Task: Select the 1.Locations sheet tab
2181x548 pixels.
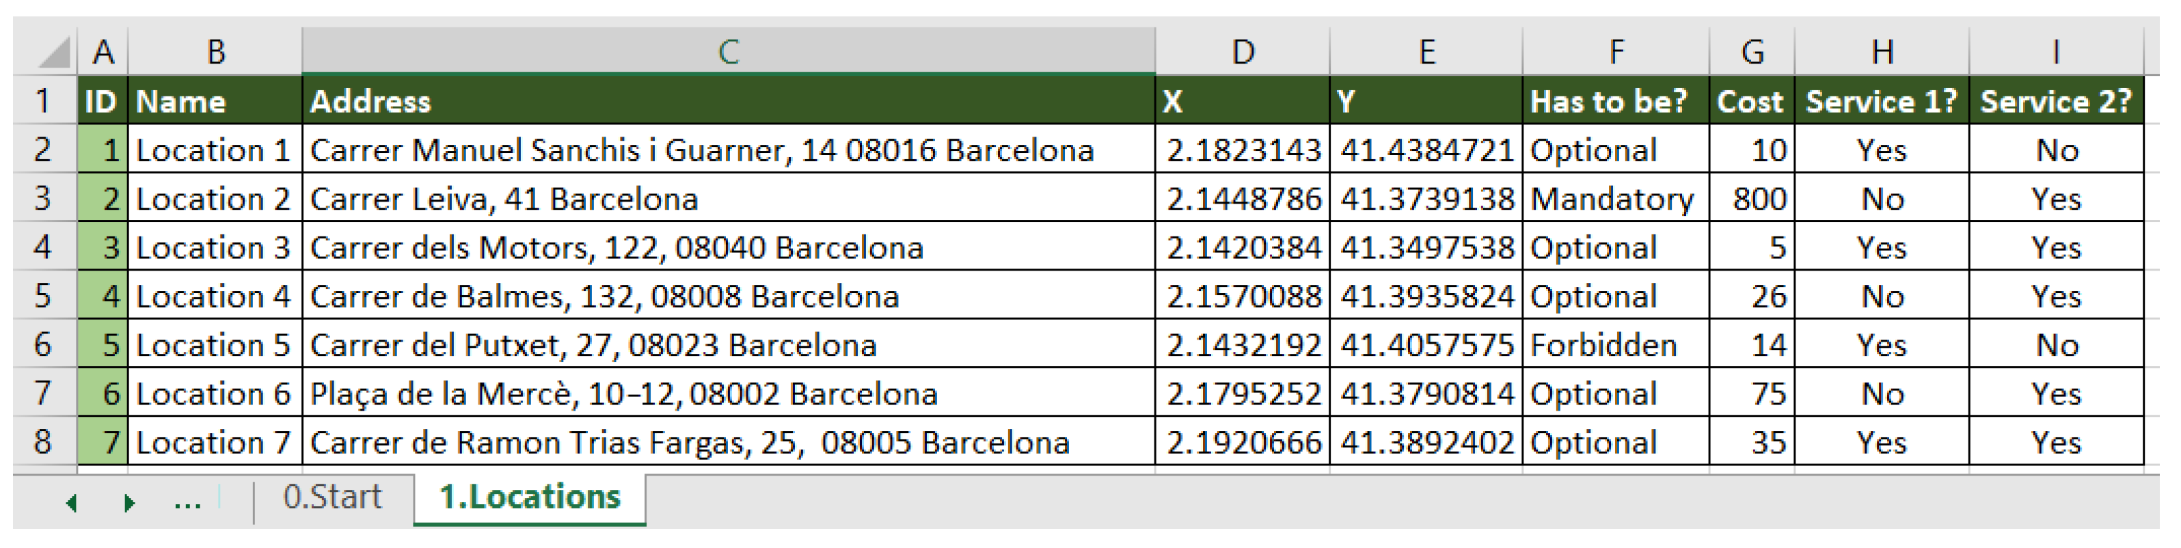Action: click(529, 497)
